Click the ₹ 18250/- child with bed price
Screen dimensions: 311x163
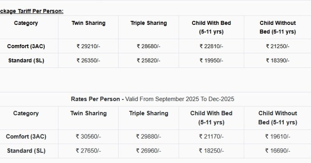click(x=211, y=151)
